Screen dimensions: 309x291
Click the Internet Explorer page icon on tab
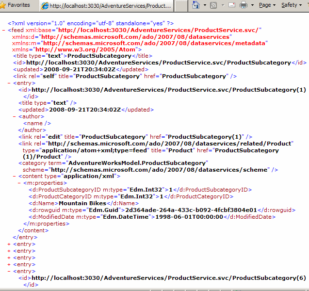tap(45, 6)
